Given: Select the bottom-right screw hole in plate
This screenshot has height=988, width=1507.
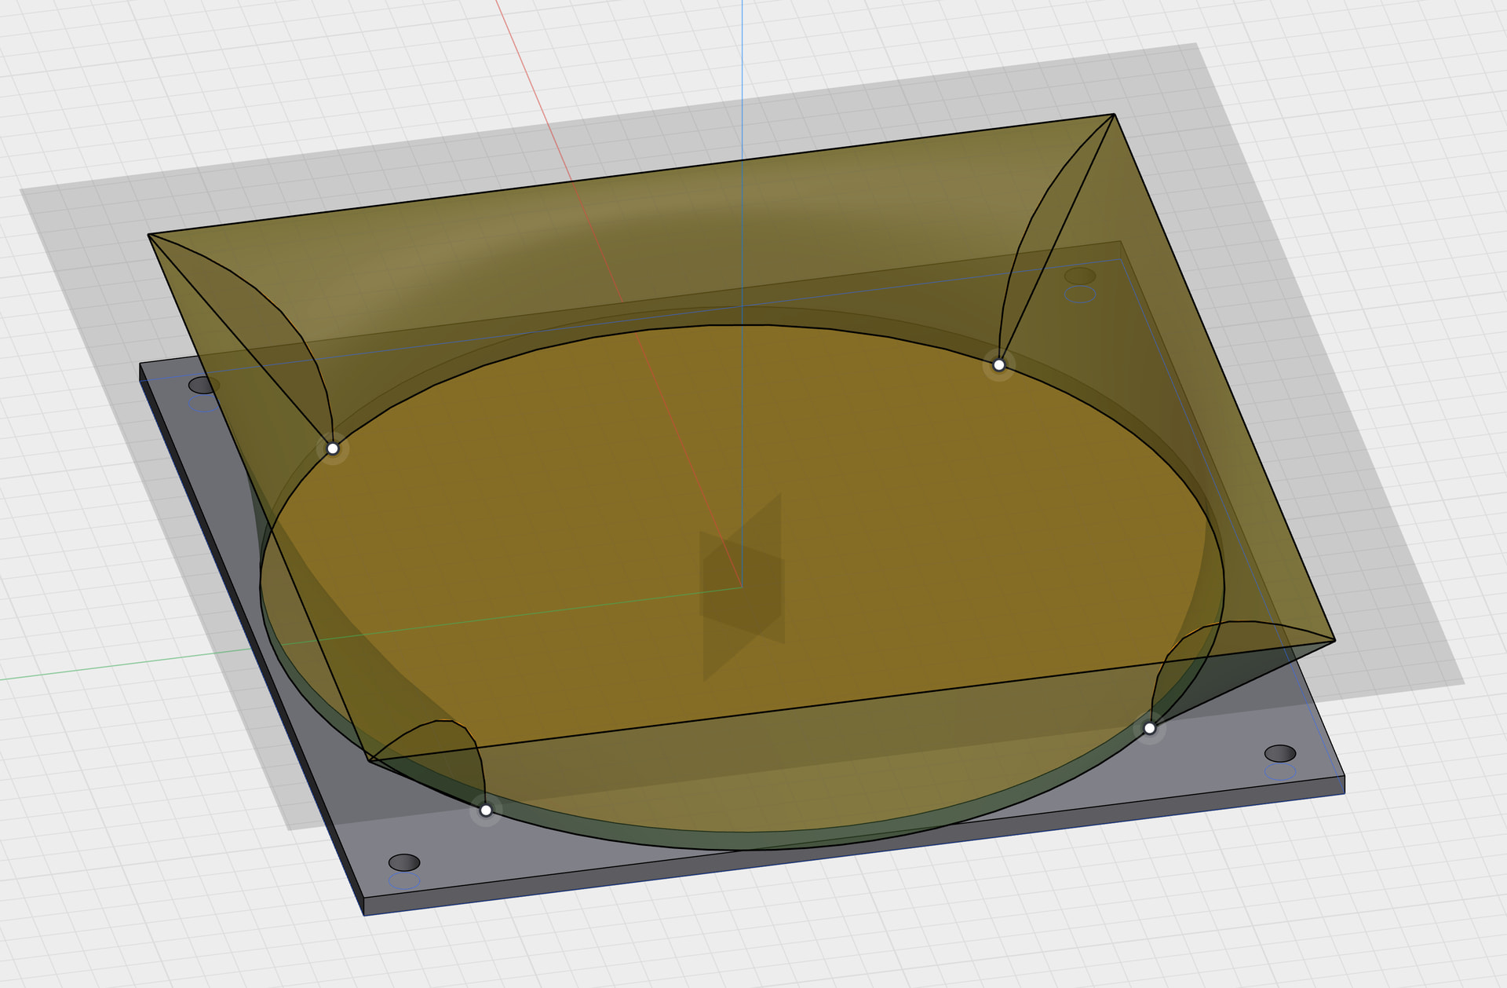Looking at the screenshot, I should [x=1280, y=753].
